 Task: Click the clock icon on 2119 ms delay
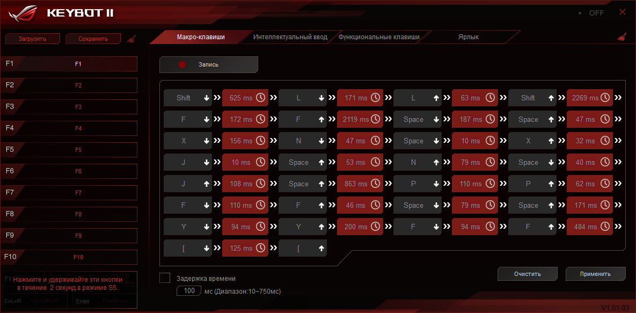point(375,119)
